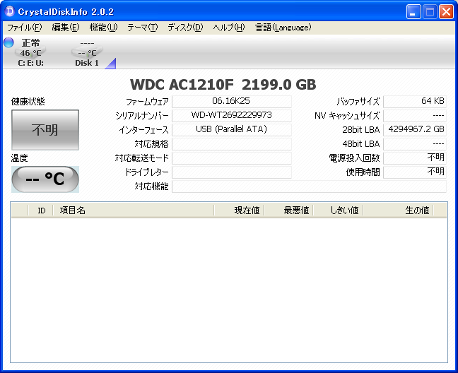Minimize the CrystalDiskInfo window
The width and height of the screenshot is (458, 373).
pos(413,12)
